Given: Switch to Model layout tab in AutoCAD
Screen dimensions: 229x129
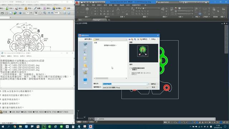Looking at the screenshot, I should click(x=79, y=122).
